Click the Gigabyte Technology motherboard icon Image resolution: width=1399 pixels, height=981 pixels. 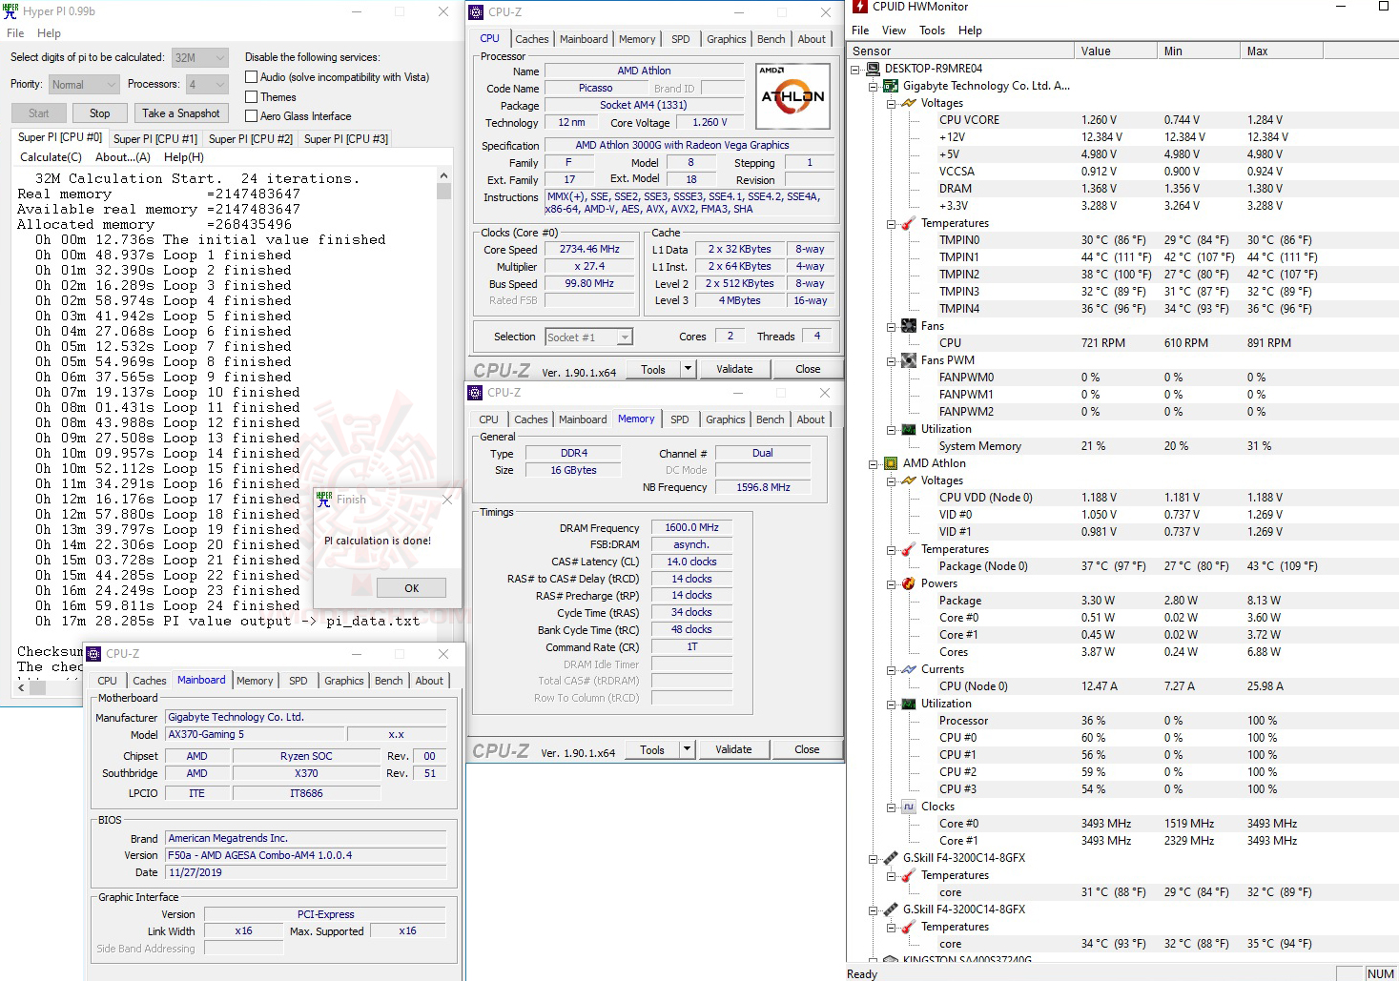click(891, 86)
